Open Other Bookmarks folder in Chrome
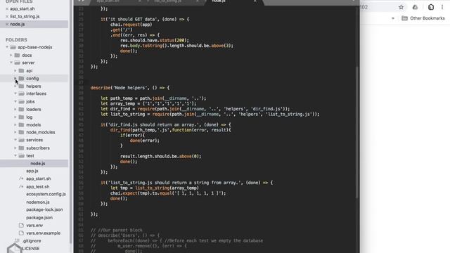 click(x=423, y=18)
